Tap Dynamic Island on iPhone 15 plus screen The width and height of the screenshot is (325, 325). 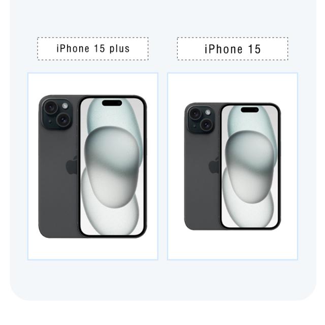tap(112, 103)
